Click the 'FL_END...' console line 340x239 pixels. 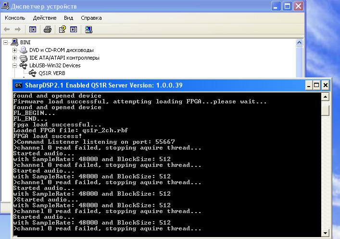pos(30,119)
